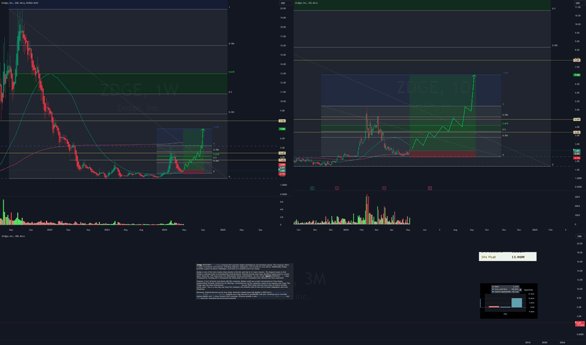Viewport: 586px width, 345px height.
Task: Select the green 7.04 price label on daily axis
Action: pyautogui.click(x=577, y=75)
